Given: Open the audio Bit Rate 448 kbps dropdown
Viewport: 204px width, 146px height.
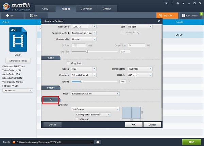Looking at the screenshot, I should pos(151,75).
